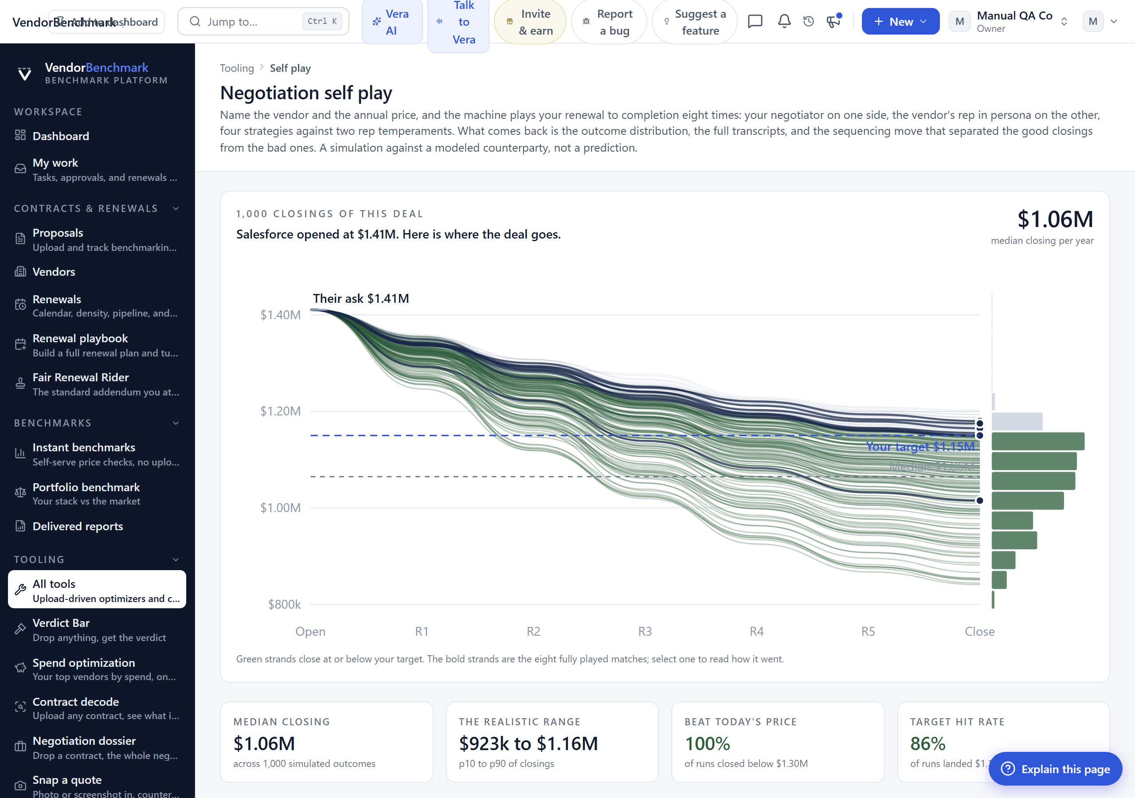Open the notifications bell icon
The image size is (1135, 798).
[x=784, y=21]
